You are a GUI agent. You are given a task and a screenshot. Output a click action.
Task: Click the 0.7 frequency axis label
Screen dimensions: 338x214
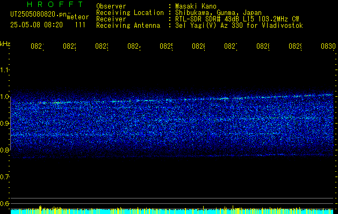(x=4, y=177)
